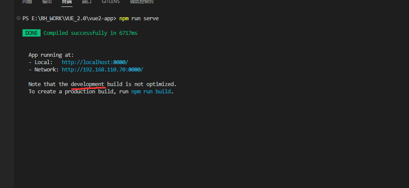Open the GITLENS panel tab

tap(111, 2)
